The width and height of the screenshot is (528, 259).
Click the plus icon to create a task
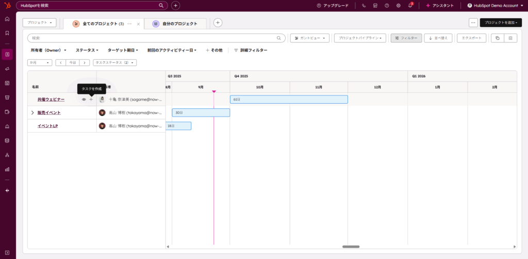point(91,100)
